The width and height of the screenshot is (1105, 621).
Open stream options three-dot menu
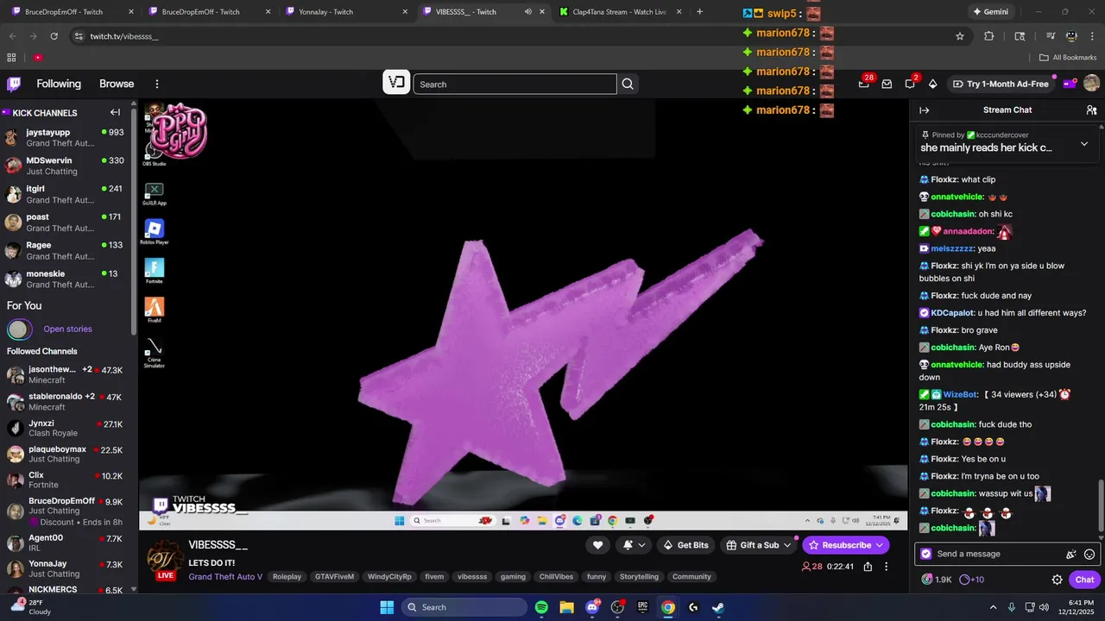(886, 567)
